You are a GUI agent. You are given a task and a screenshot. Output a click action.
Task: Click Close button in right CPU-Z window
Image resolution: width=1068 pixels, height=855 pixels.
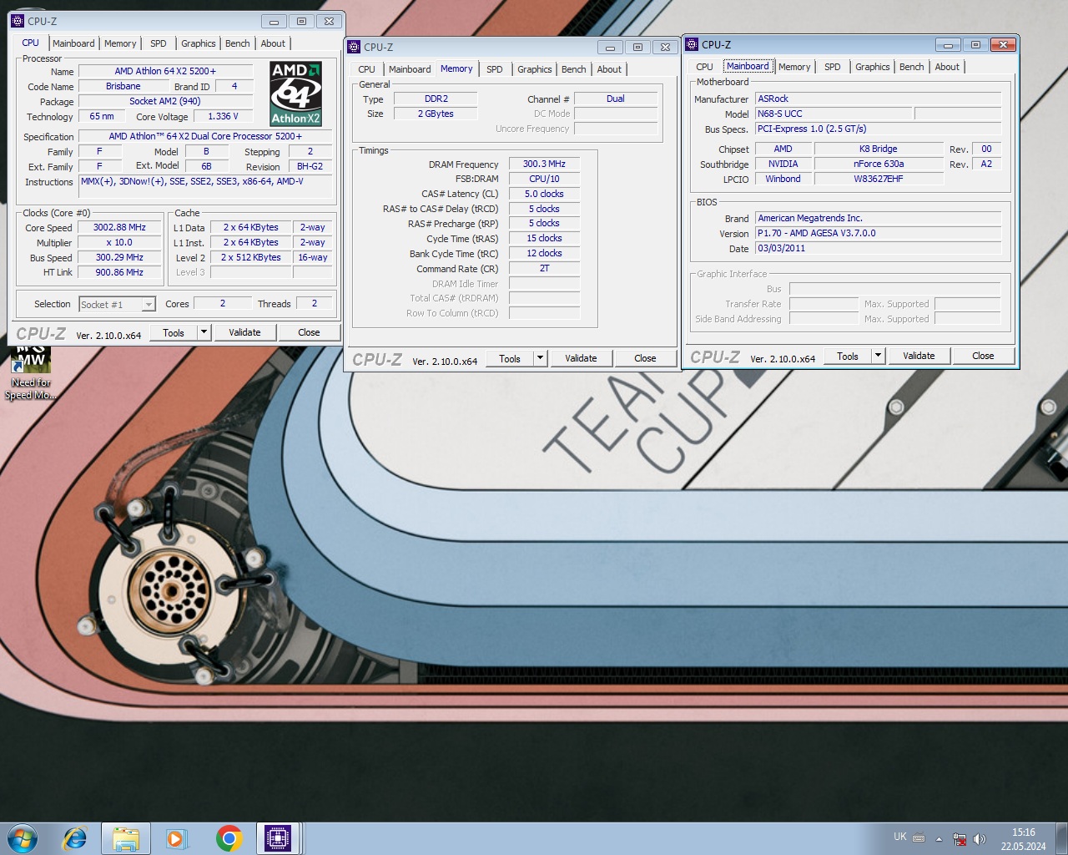point(983,356)
